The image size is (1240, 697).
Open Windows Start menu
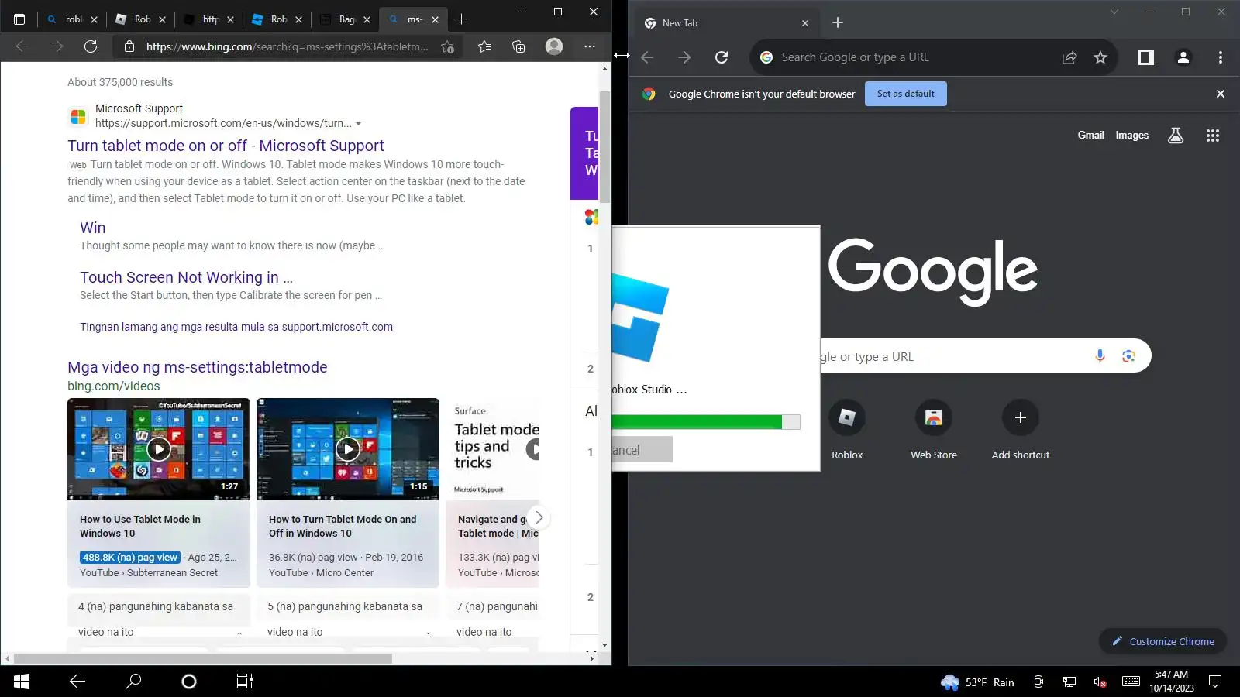point(22,682)
